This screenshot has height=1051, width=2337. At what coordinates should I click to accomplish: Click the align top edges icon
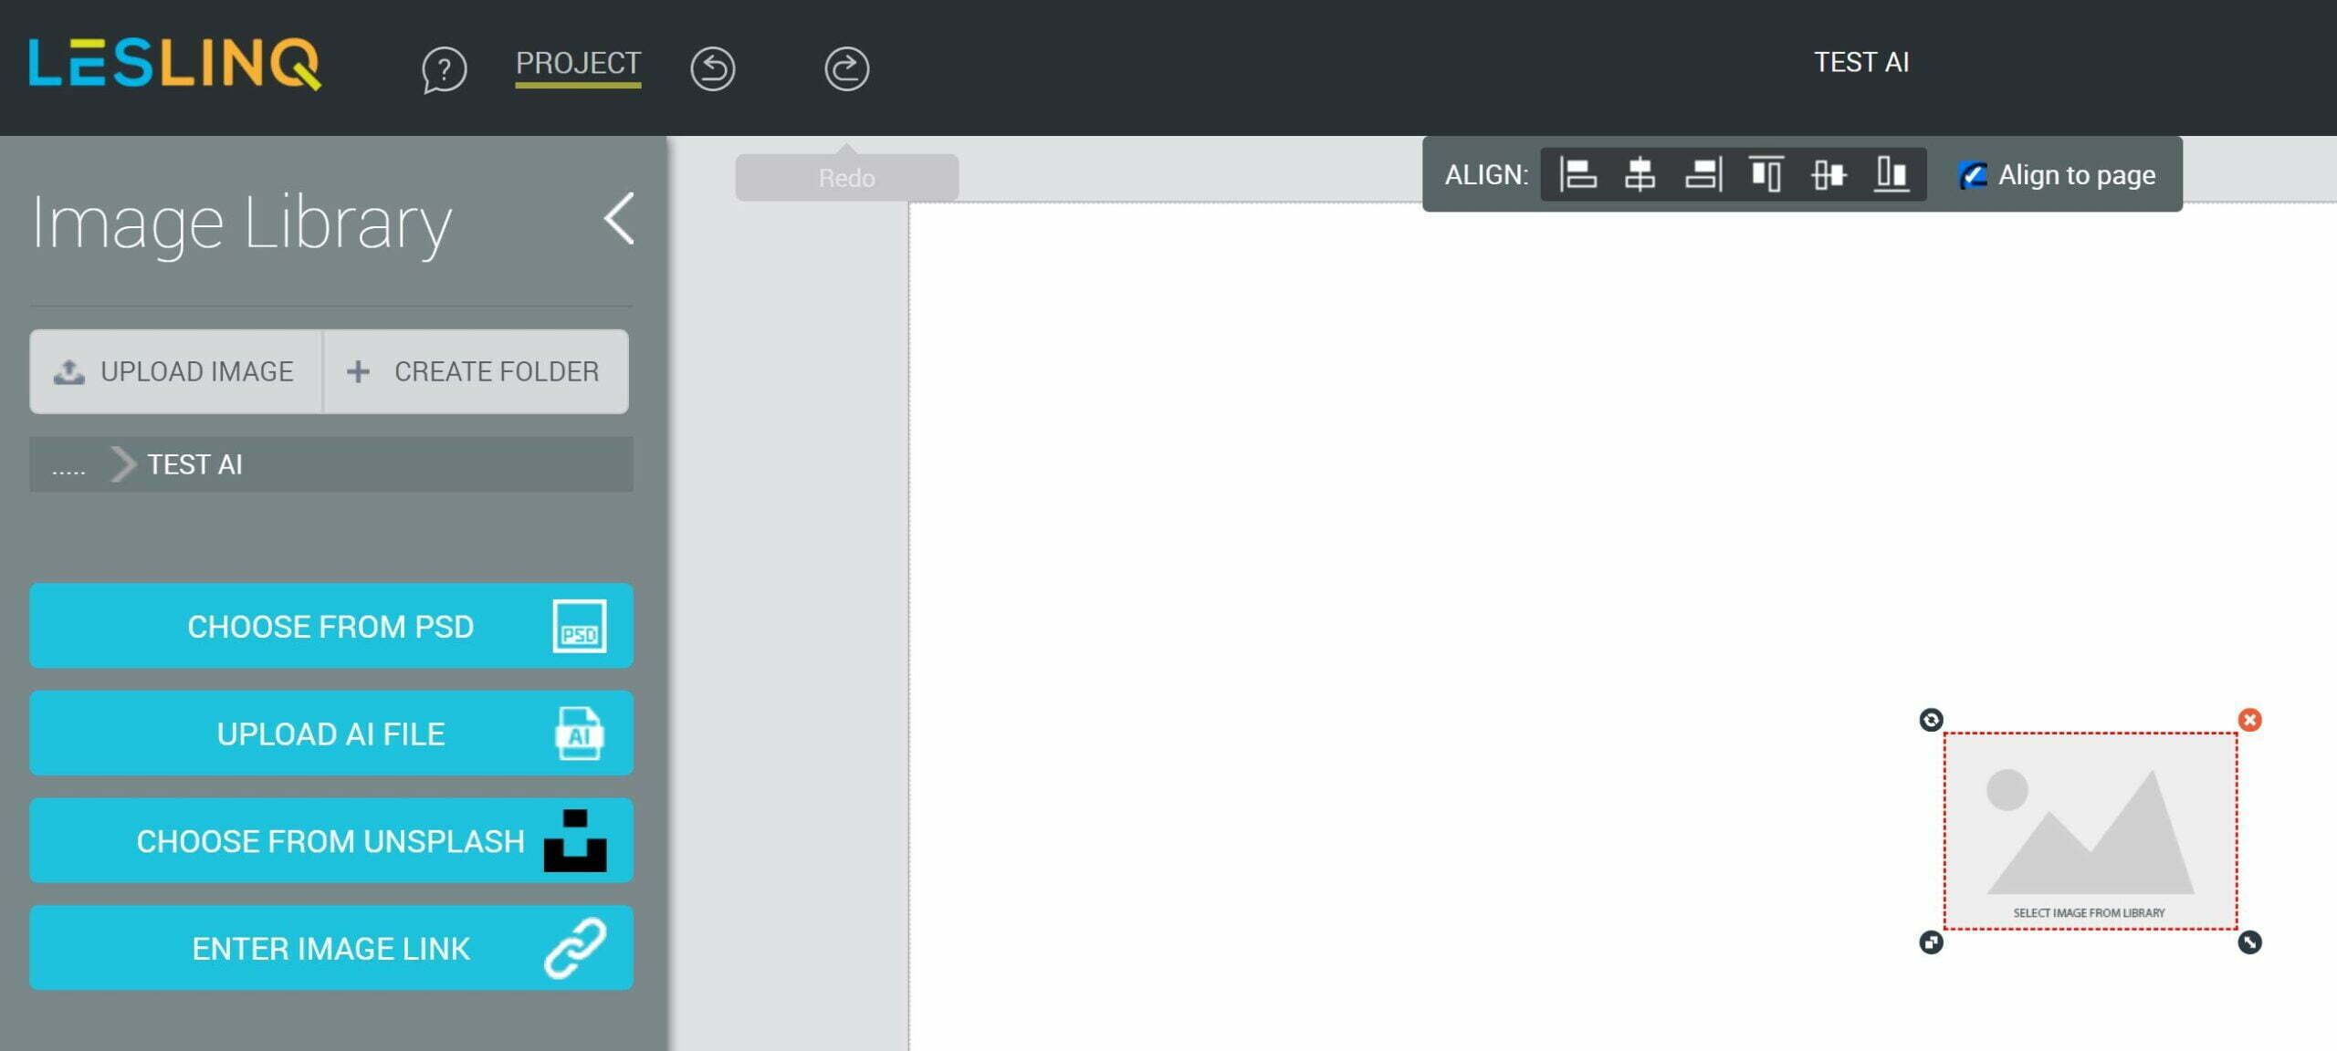coord(1766,174)
